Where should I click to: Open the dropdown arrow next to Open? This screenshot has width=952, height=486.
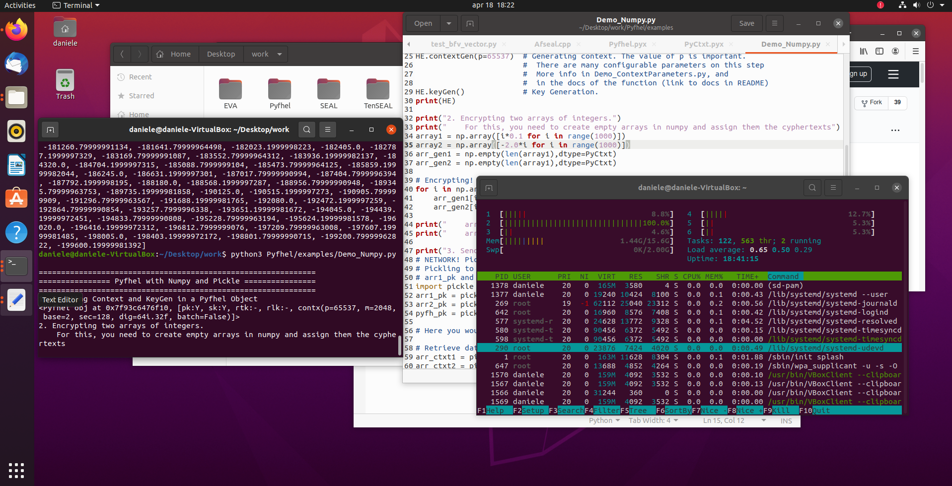pos(449,23)
